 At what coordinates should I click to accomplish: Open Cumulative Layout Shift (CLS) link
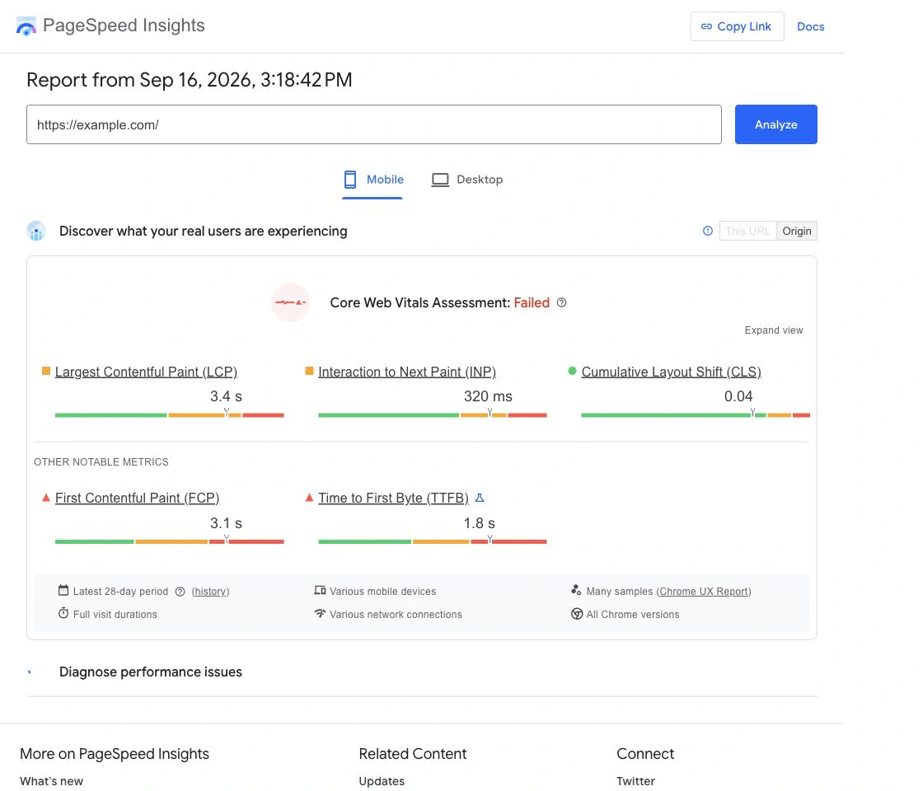[x=671, y=372]
